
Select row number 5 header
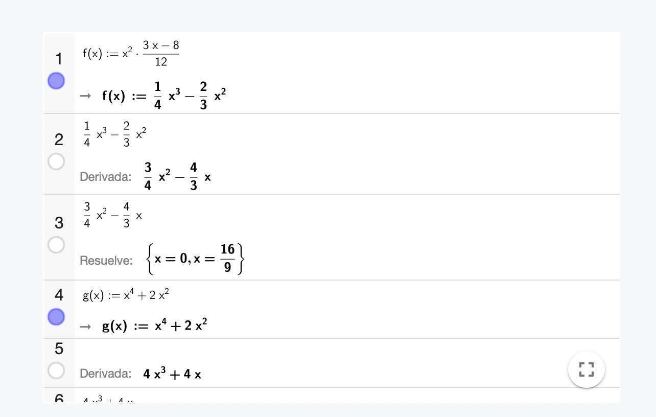click(x=59, y=349)
